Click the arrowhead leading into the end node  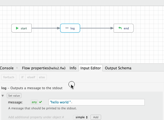pyautogui.click(x=112, y=28)
